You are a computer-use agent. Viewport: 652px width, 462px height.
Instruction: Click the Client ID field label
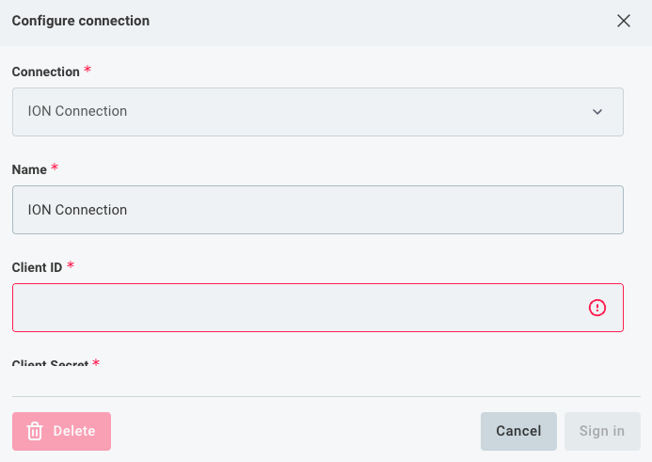coord(37,267)
